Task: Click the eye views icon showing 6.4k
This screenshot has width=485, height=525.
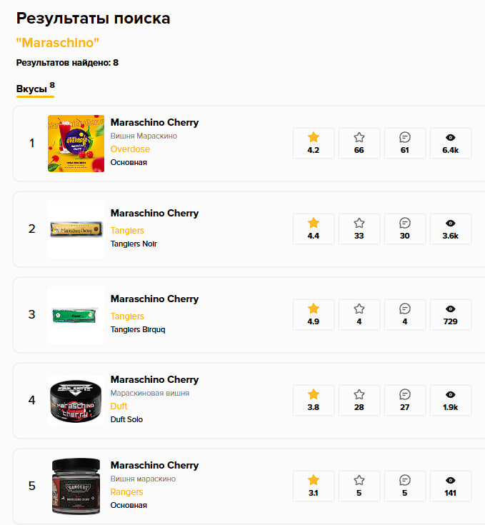Action: click(x=450, y=137)
